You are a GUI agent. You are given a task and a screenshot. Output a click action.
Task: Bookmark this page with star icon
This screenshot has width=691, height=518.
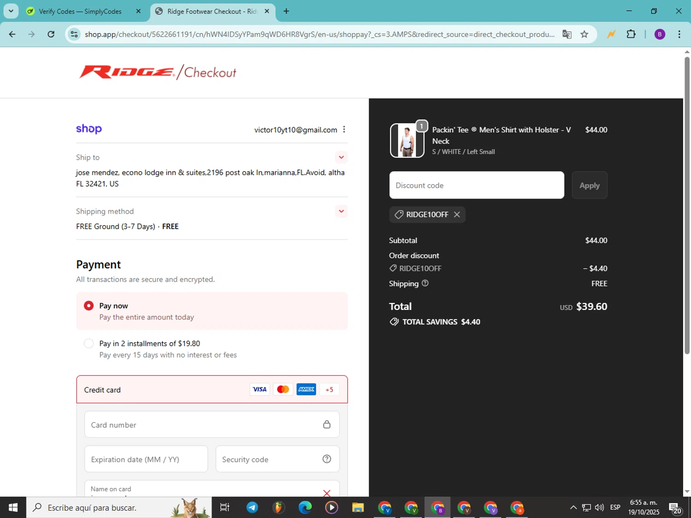coord(584,34)
